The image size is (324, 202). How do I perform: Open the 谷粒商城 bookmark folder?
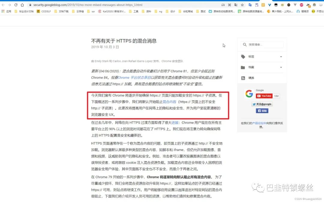[186, 11]
